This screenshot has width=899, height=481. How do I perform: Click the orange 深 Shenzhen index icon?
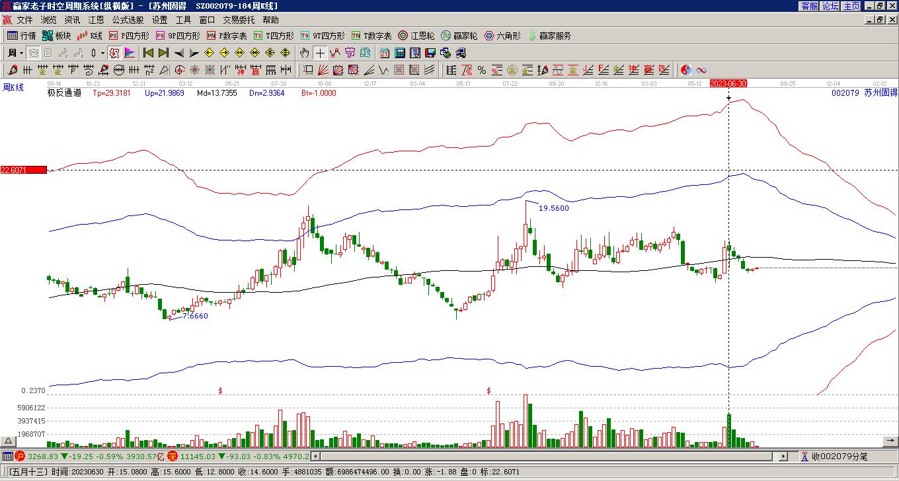click(x=172, y=456)
